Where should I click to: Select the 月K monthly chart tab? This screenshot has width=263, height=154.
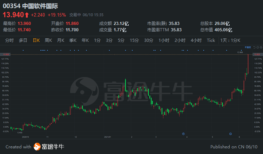point(61,40)
